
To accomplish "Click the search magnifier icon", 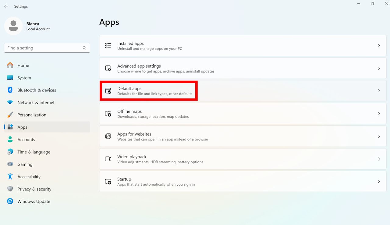I will tap(84, 48).
